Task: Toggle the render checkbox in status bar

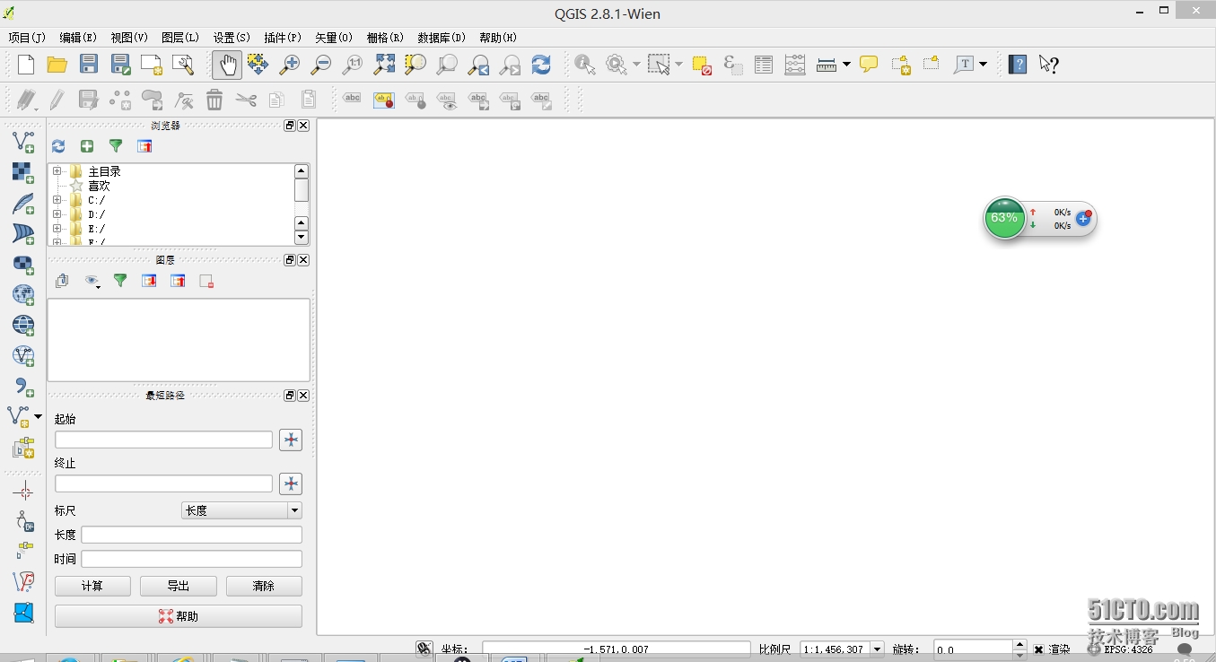Action: (x=1038, y=649)
